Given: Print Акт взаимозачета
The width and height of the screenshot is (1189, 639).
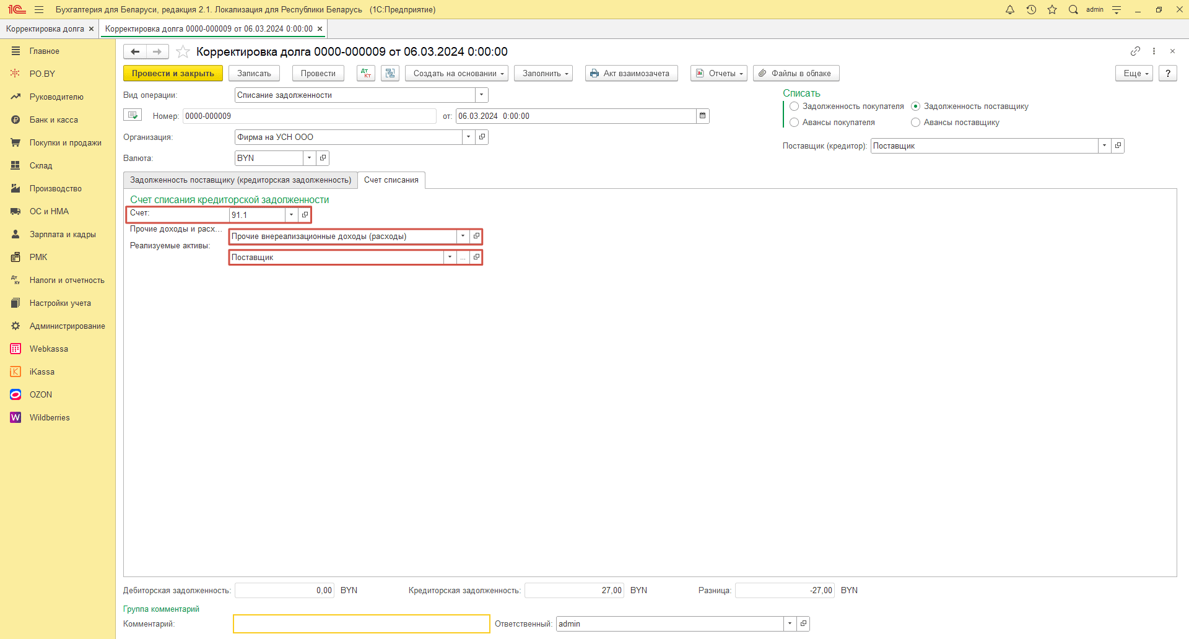Looking at the screenshot, I should click(x=632, y=73).
